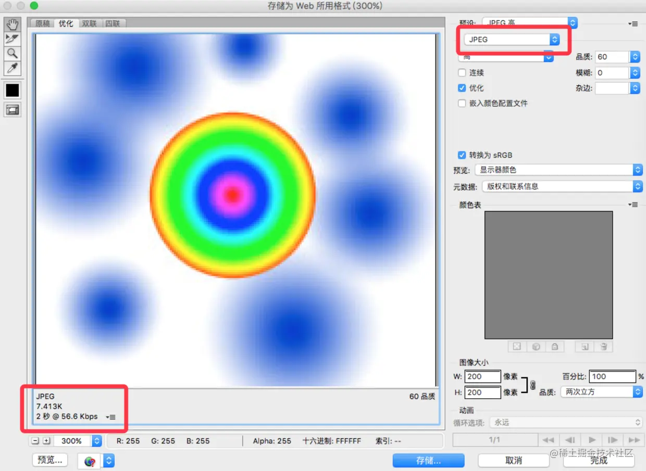Click the 模糊 0 value field
The image size is (646, 471).
click(x=612, y=73)
